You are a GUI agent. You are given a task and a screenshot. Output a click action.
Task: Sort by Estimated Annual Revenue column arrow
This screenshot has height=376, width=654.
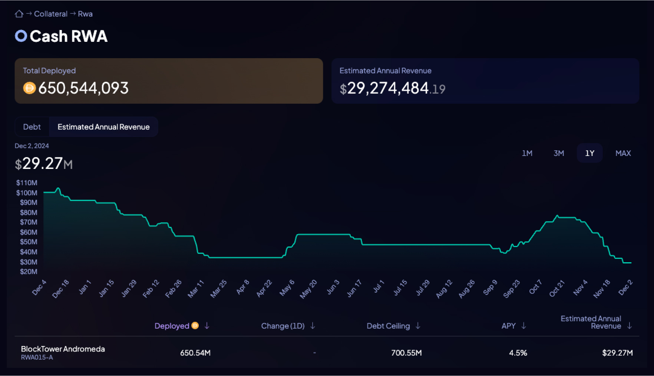(629, 326)
